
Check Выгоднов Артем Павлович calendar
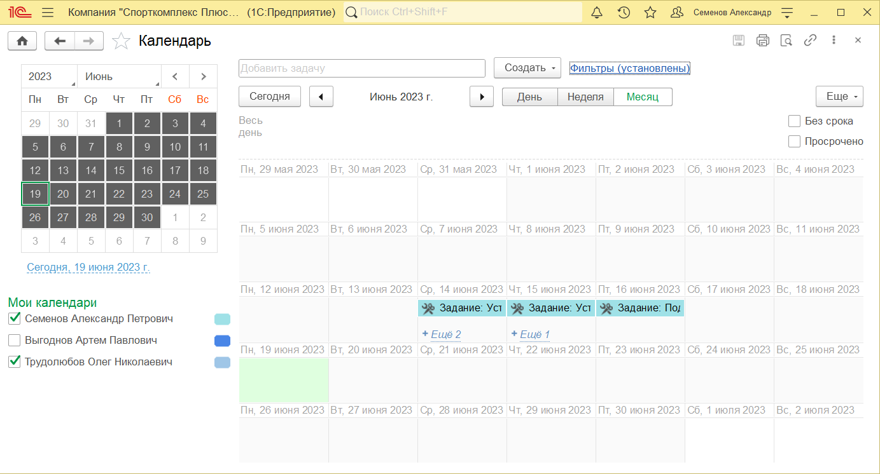click(x=15, y=341)
